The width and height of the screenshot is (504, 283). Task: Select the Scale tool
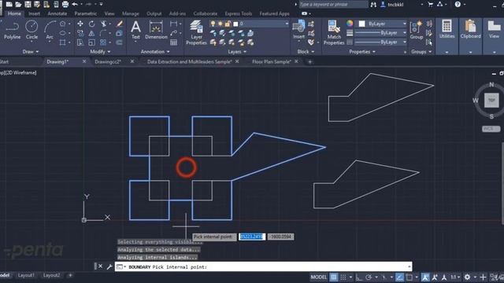(91, 42)
